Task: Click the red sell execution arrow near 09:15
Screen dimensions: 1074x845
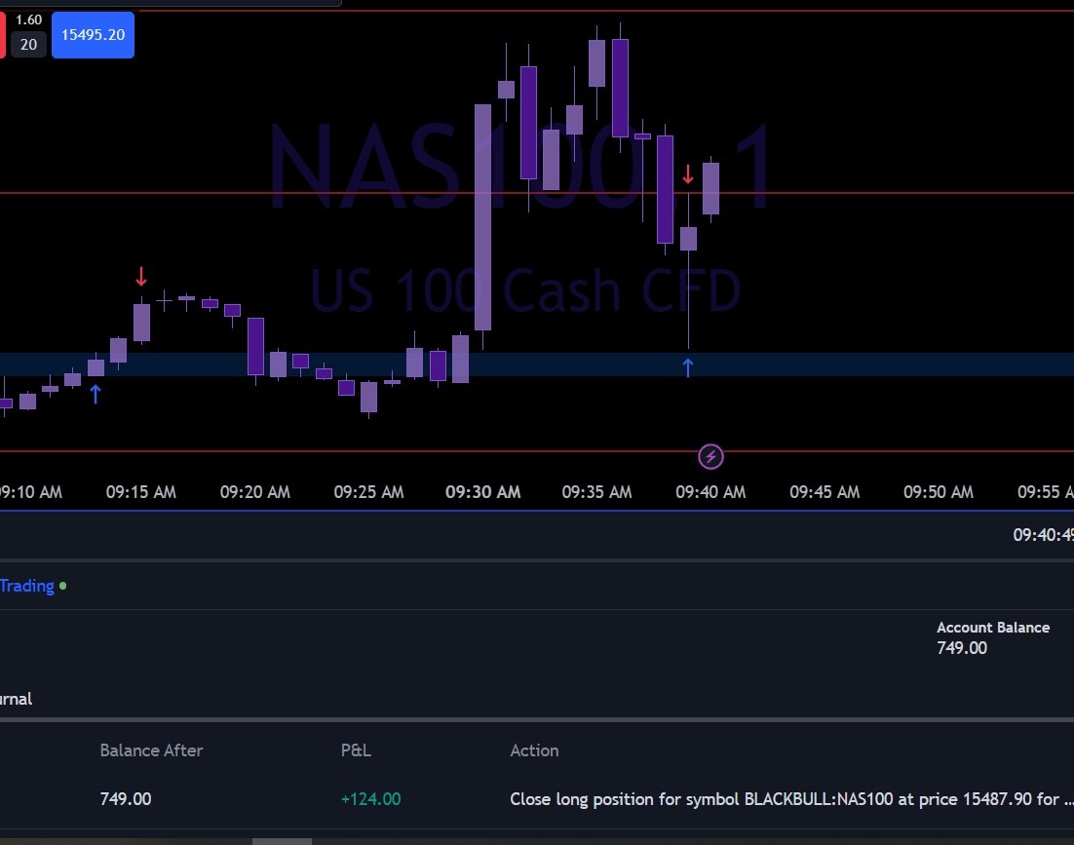Action: (141, 277)
